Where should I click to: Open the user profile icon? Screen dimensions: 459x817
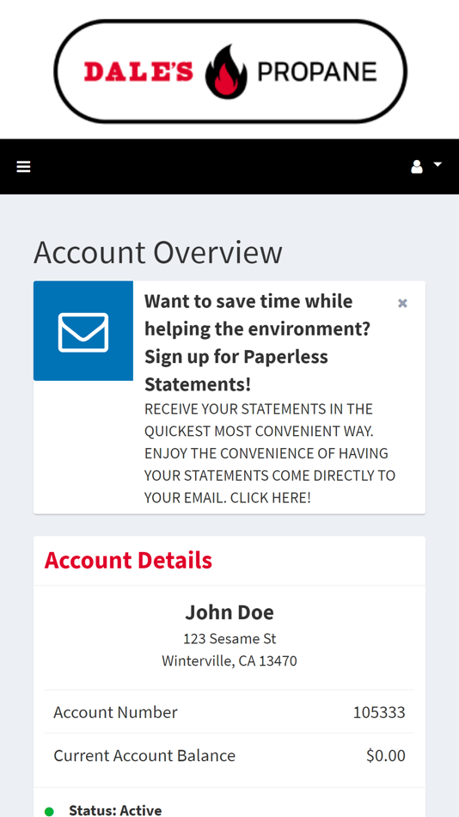[x=417, y=167]
